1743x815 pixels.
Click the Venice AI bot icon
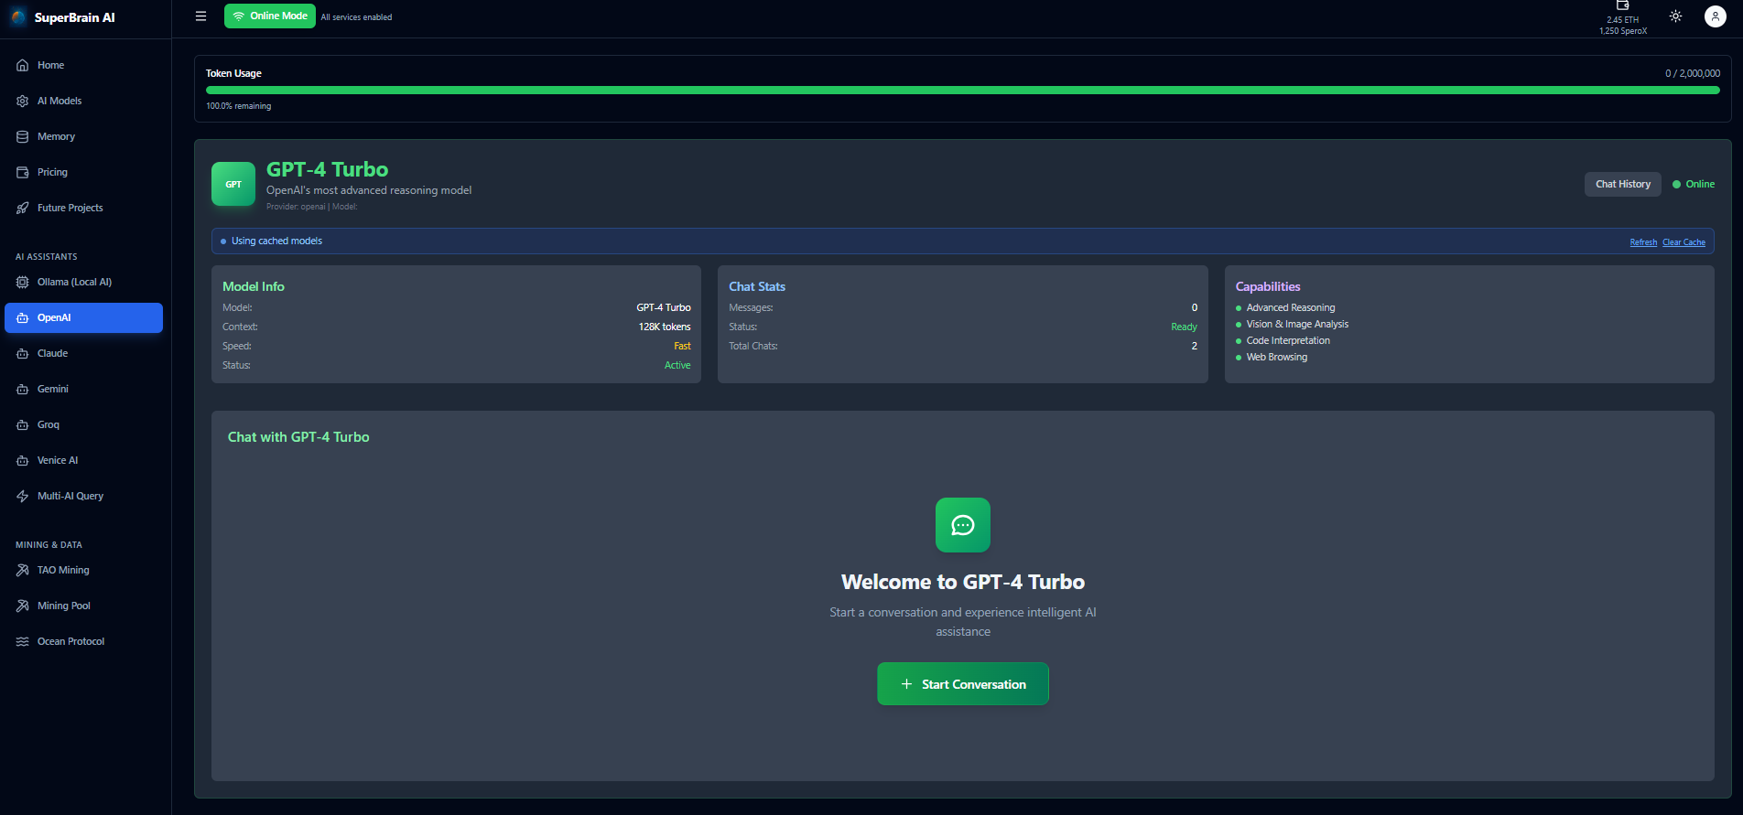pos(23,461)
